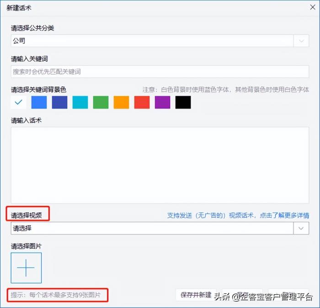Pick the green keyword background color
The image size is (320, 308).
tap(101, 102)
